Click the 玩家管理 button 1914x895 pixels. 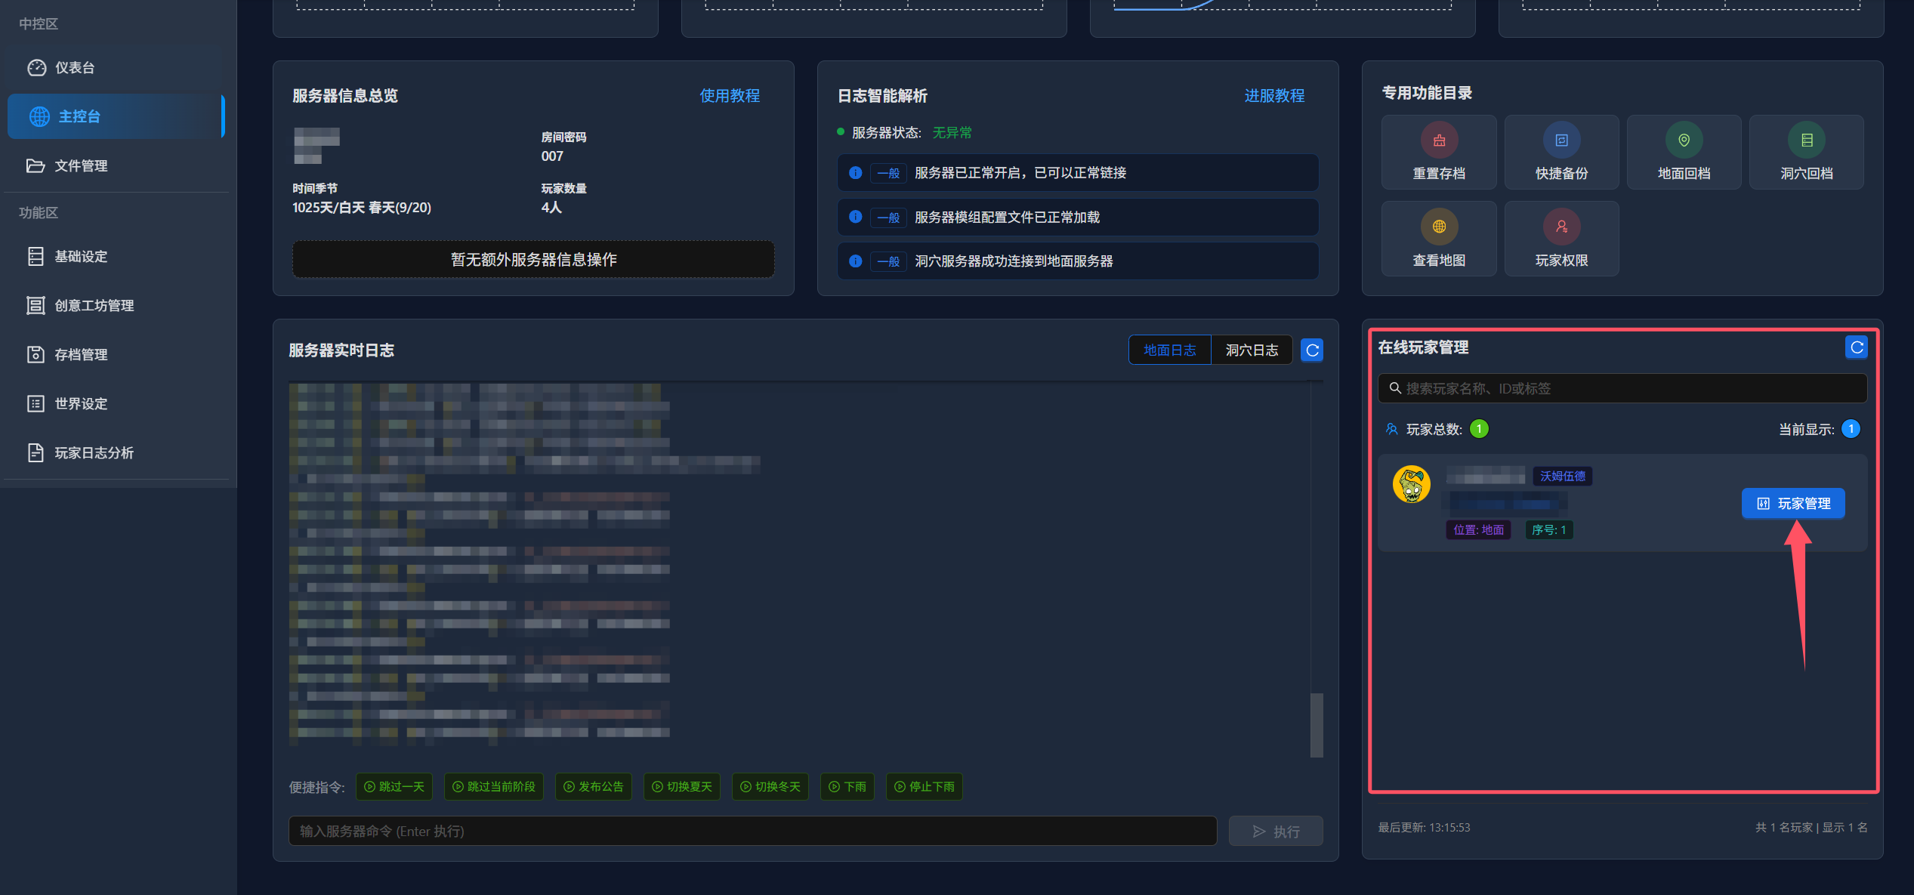click(x=1792, y=504)
